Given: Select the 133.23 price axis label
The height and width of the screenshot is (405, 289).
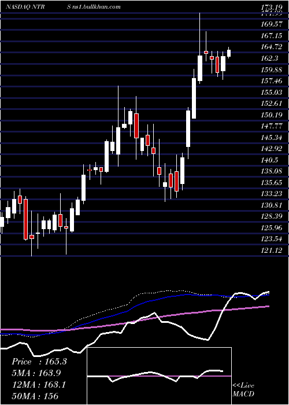Looking at the screenshot, I should pyautogui.click(x=272, y=194).
